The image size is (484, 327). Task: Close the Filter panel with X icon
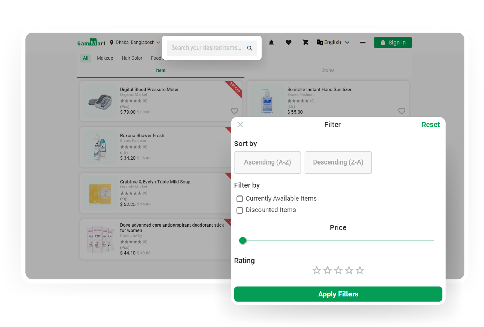[240, 125]
